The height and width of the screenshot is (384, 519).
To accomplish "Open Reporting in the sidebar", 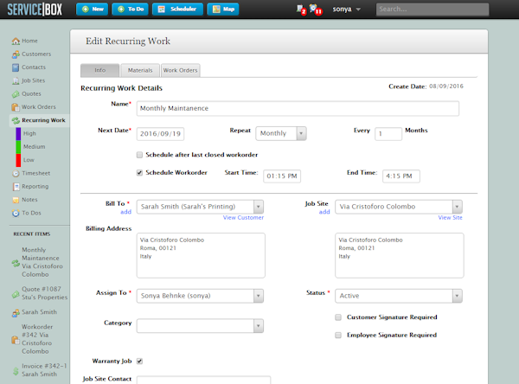I will click(x=35, y=187).
